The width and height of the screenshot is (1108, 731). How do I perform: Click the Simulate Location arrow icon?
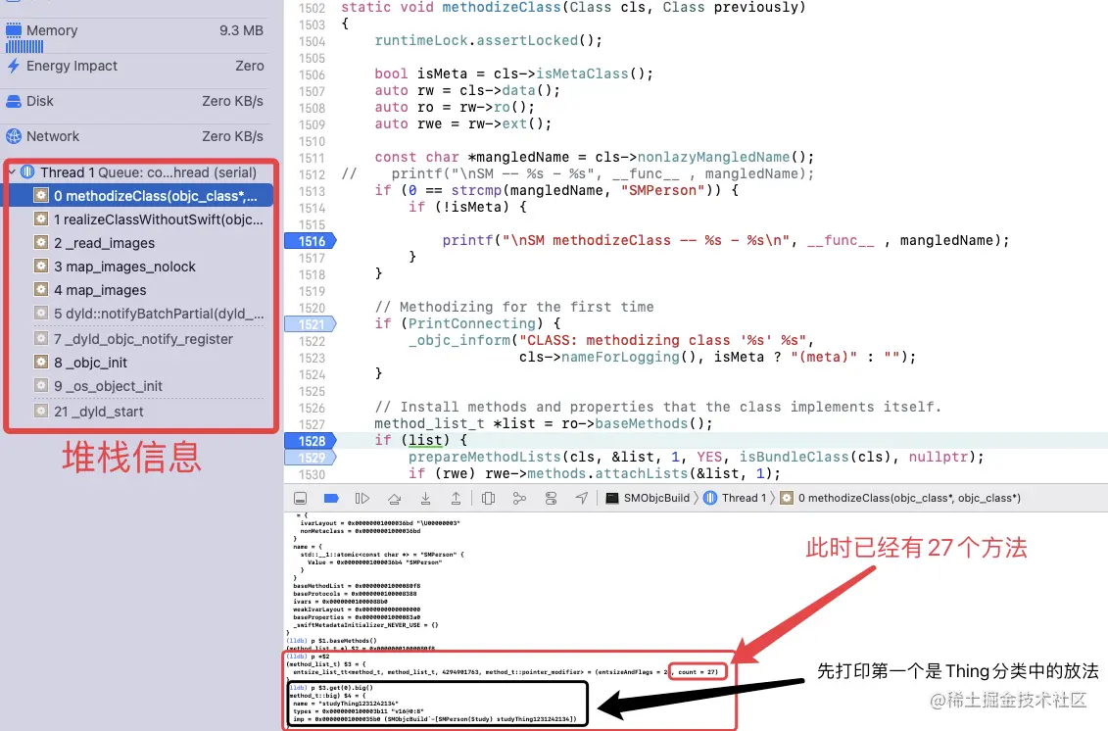coord(582,499)
